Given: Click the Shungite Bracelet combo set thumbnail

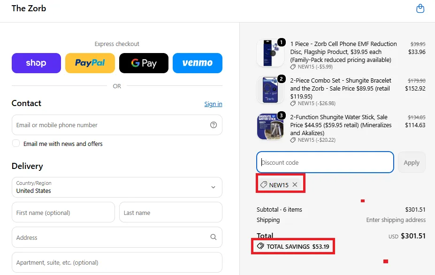Looking at the screenshot, I should pyautogui.click(x=270, y=90).
